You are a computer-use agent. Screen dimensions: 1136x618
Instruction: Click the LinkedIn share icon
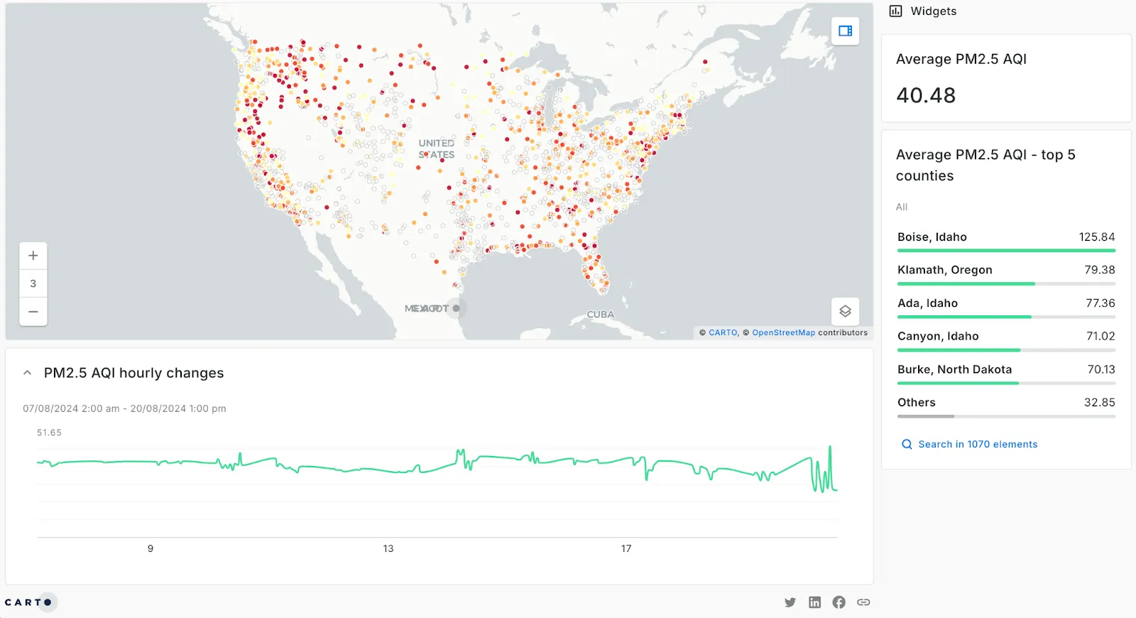click(814, 602)
